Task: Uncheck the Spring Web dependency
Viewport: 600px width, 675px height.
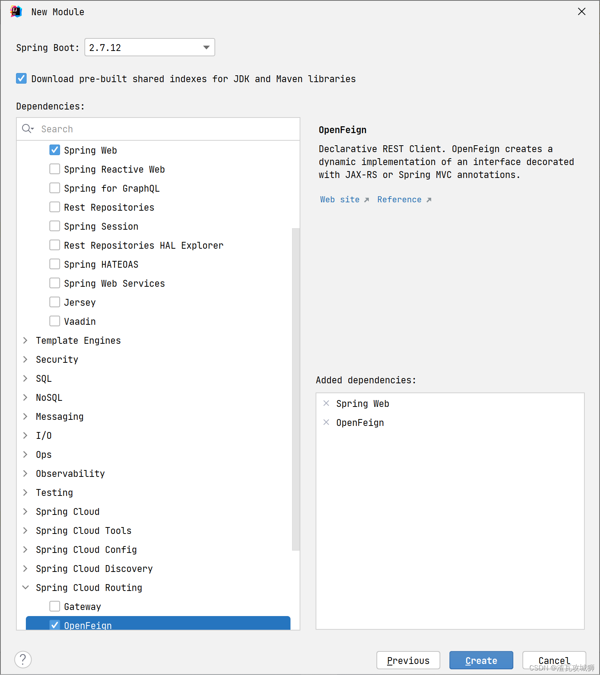Action: 55,150
